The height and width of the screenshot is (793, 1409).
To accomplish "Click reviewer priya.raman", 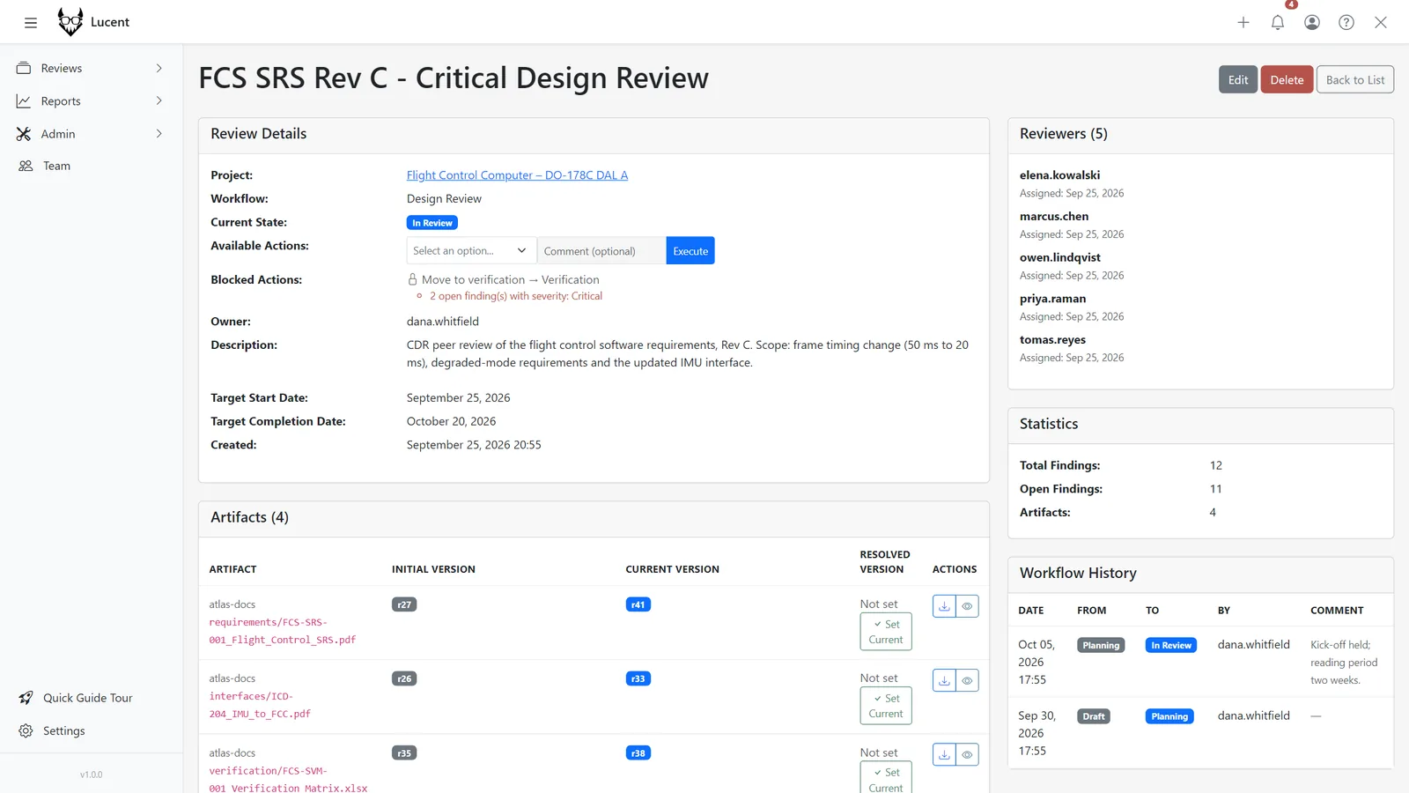I will click(x=1052, y=299).
